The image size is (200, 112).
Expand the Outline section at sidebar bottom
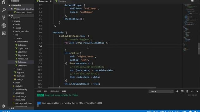pos(9,108)
